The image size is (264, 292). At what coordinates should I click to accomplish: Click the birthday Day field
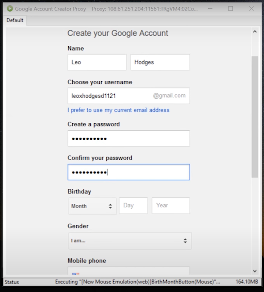(x=133, y=206)
